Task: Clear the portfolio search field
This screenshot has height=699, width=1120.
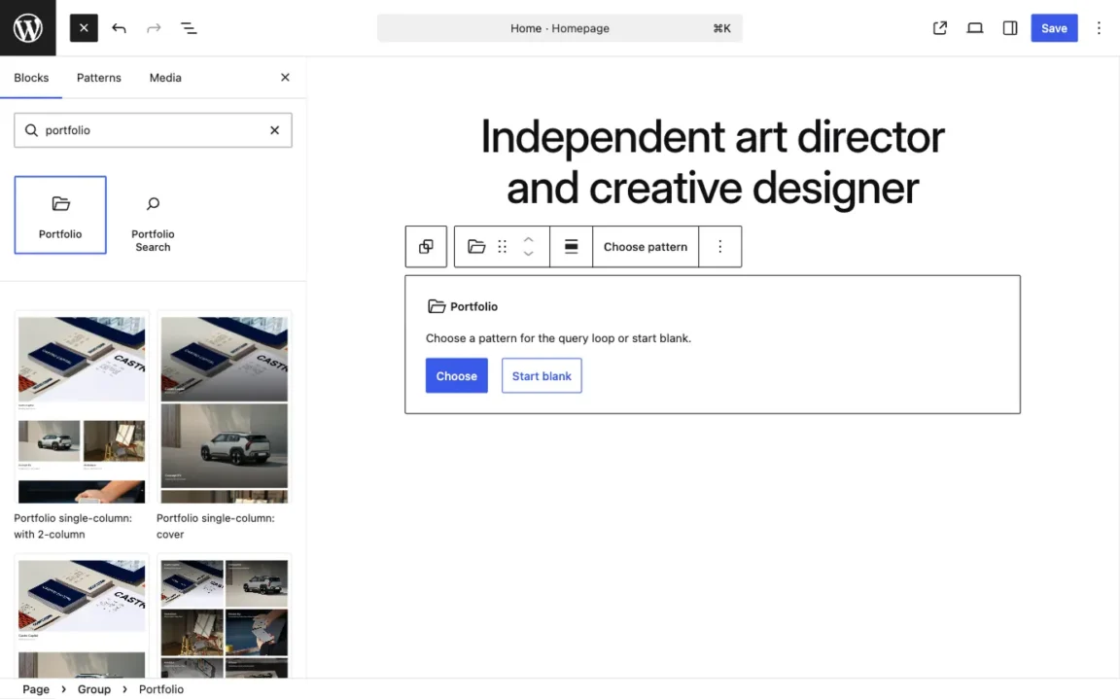Action: click(274, 130)
